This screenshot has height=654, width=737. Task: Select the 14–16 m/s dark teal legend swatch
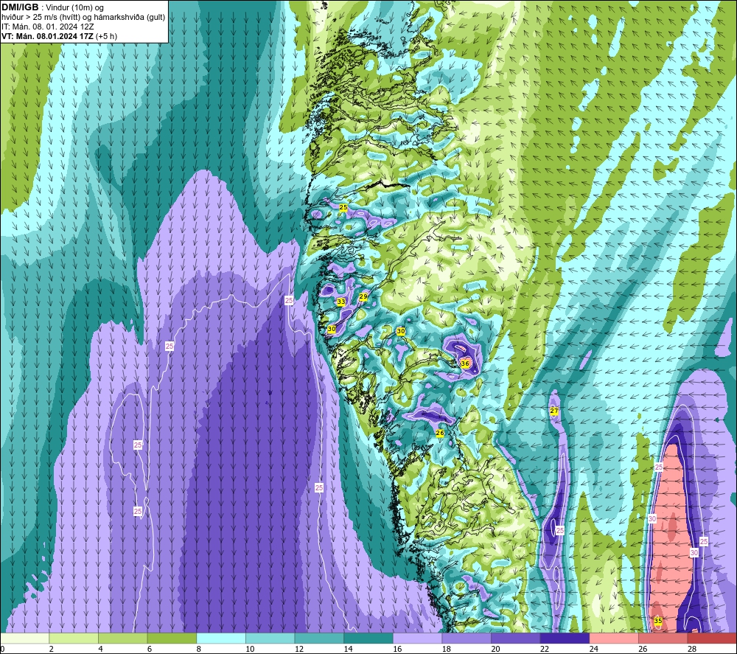[x=368, y=638]
